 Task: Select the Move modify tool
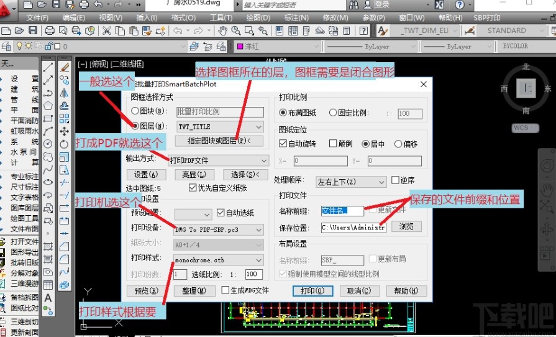65,131
